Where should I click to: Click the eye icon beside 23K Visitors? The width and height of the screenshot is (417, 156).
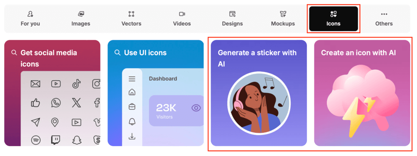point(196,108)
